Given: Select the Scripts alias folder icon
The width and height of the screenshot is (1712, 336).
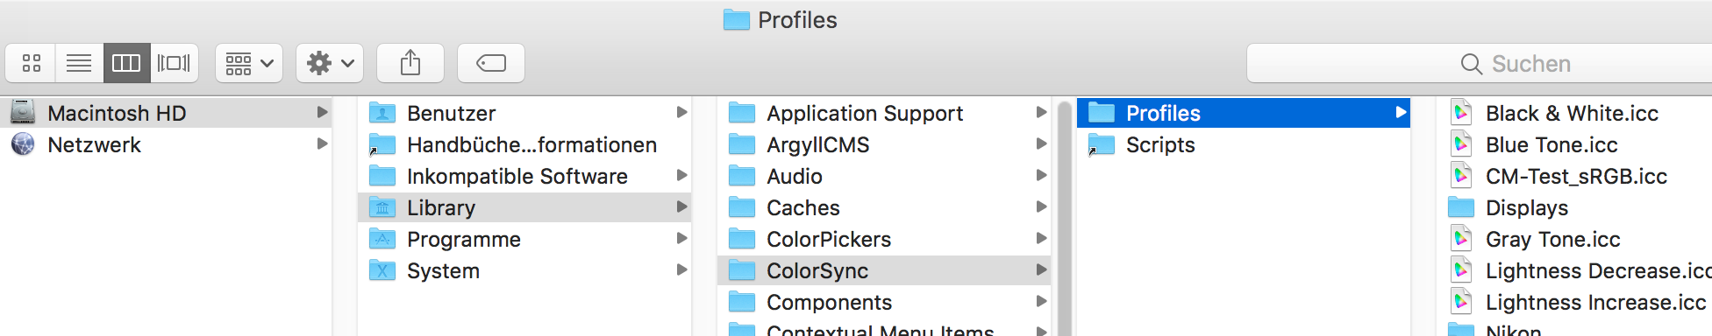Looking at the screenshot, I should (1102, 144).
